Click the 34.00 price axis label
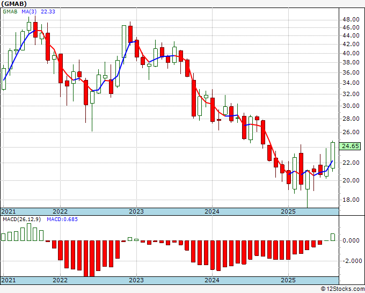This screenshot has height=293, width=365. [x=351, y=83]
